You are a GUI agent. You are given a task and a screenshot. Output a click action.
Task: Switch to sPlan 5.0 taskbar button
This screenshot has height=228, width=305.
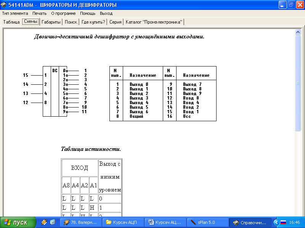207,222
